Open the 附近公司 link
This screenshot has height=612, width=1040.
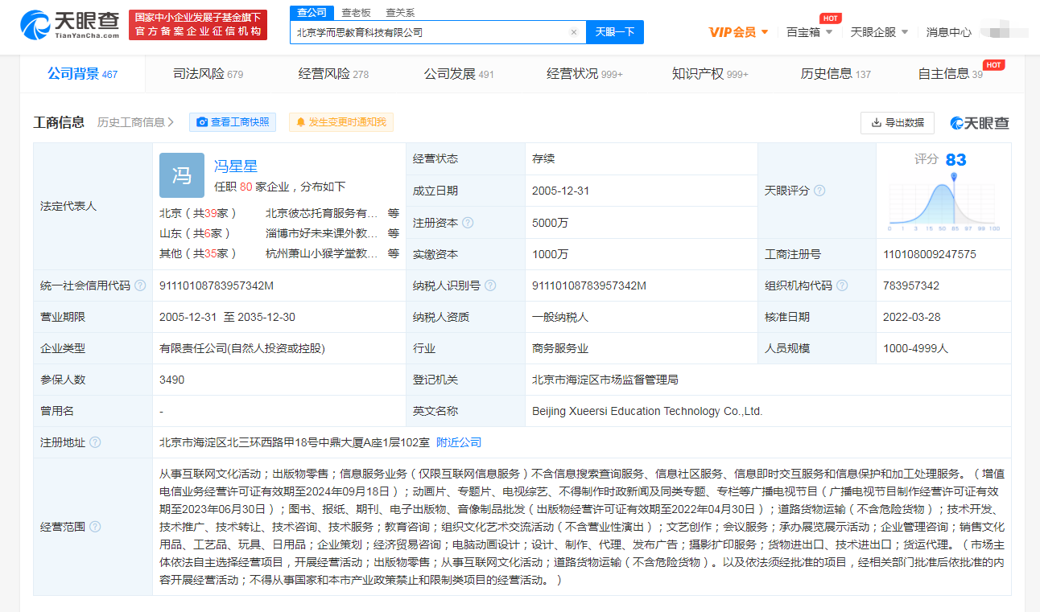click(x=459, y=442)
